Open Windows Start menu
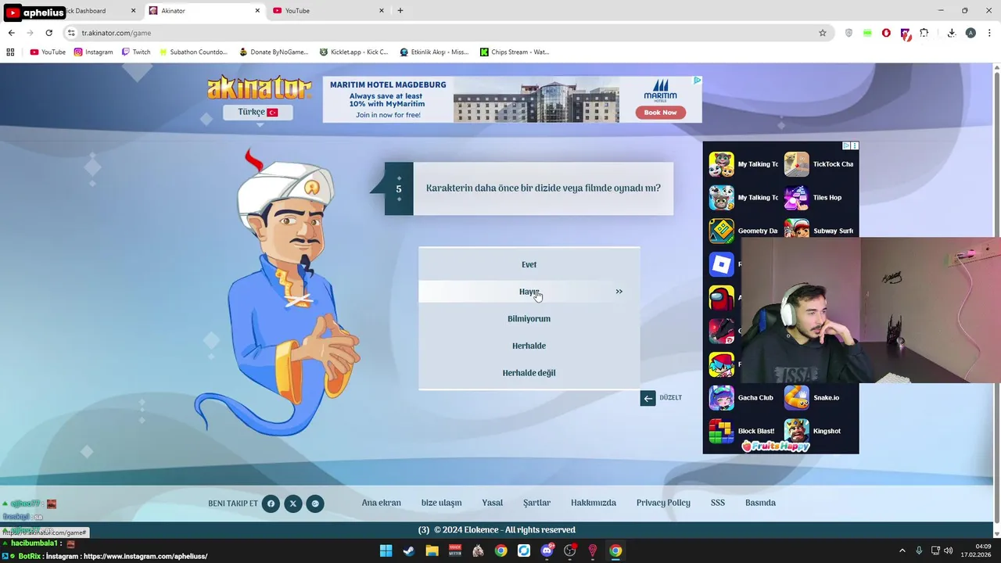This screenshot has width=1001, height=563. [x=386, y=550]
